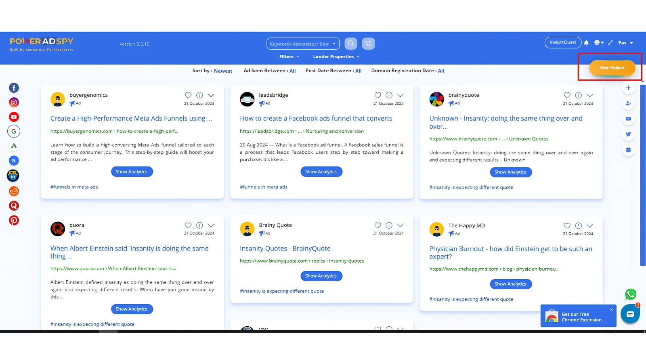This screenshot has height=363, width=646.
Task: Show Analytics for buyergenomics ad
Action: (132, 172)
